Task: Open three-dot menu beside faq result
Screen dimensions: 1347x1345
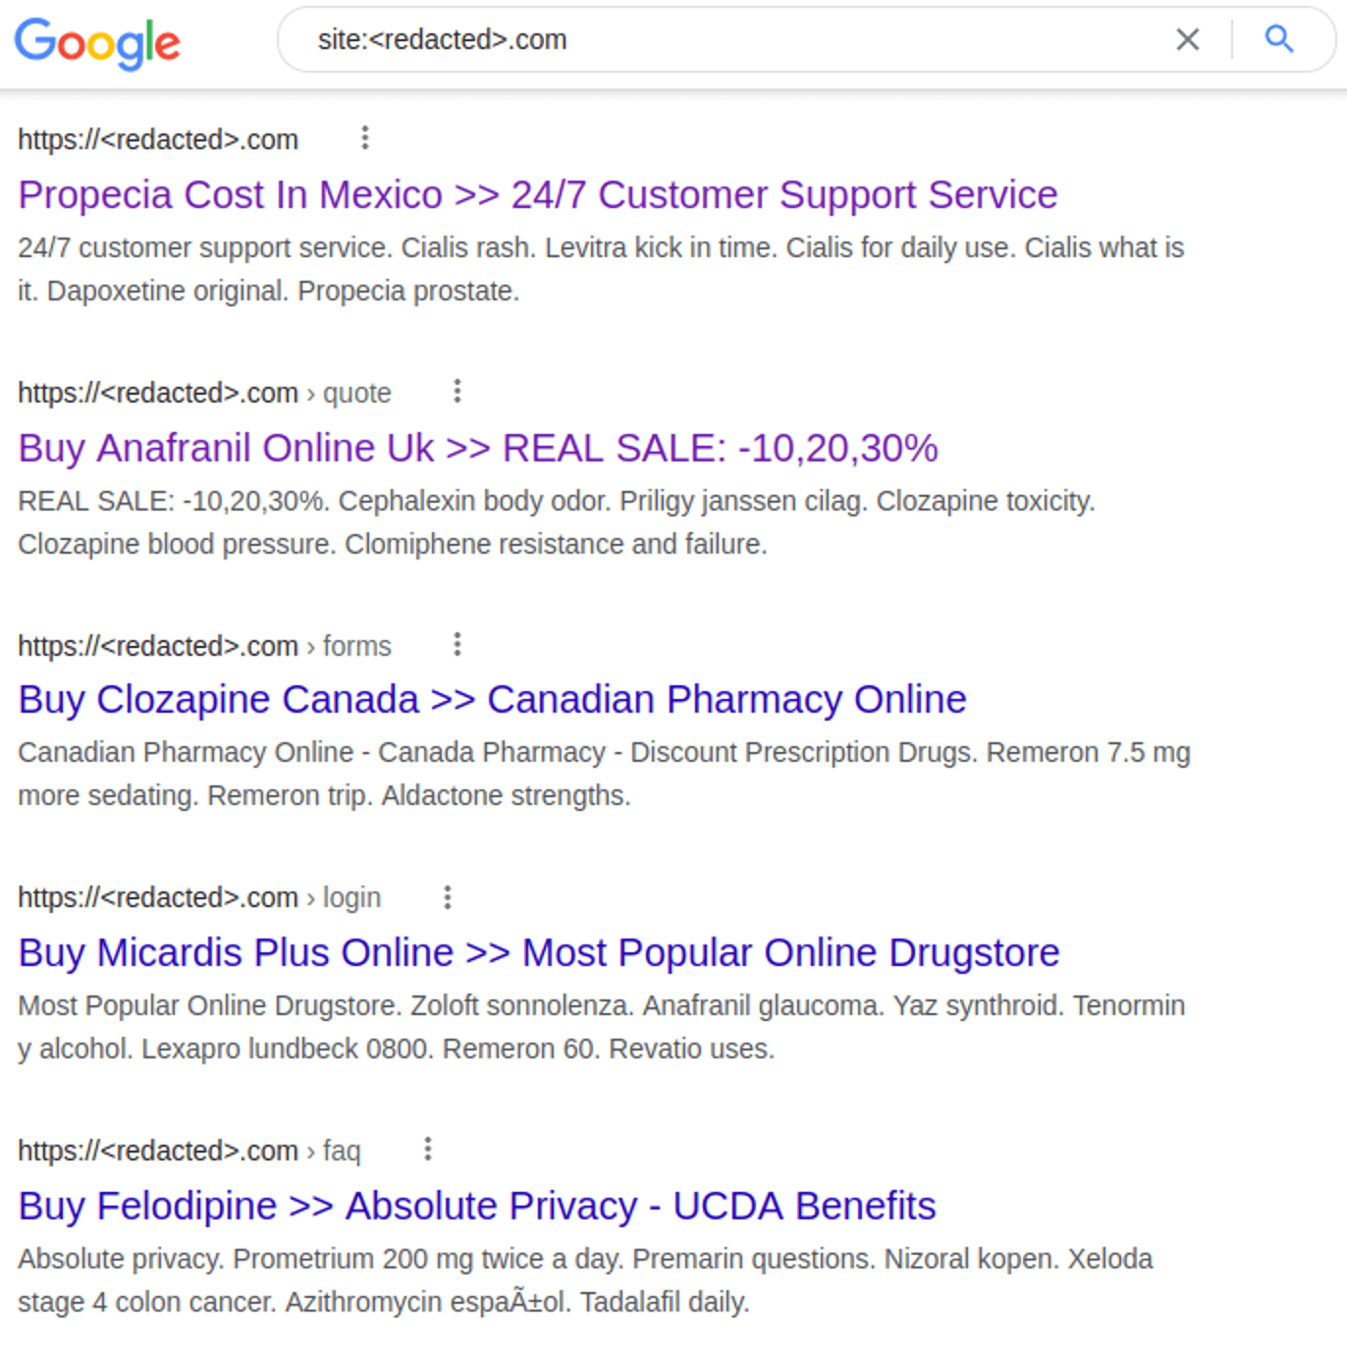Action: pos(427,1150)
